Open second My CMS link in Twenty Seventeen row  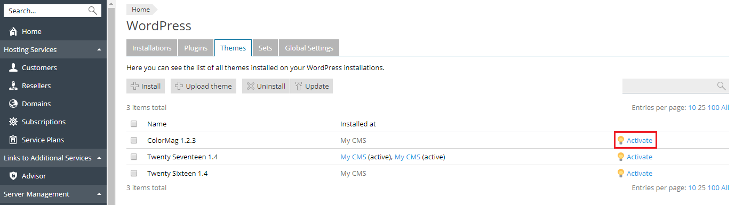(x=408, y=157)
